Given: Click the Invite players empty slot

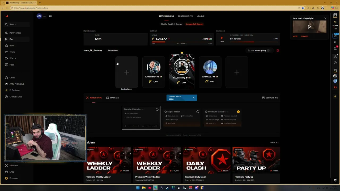Looking at the screenshot, I should 127,72.
